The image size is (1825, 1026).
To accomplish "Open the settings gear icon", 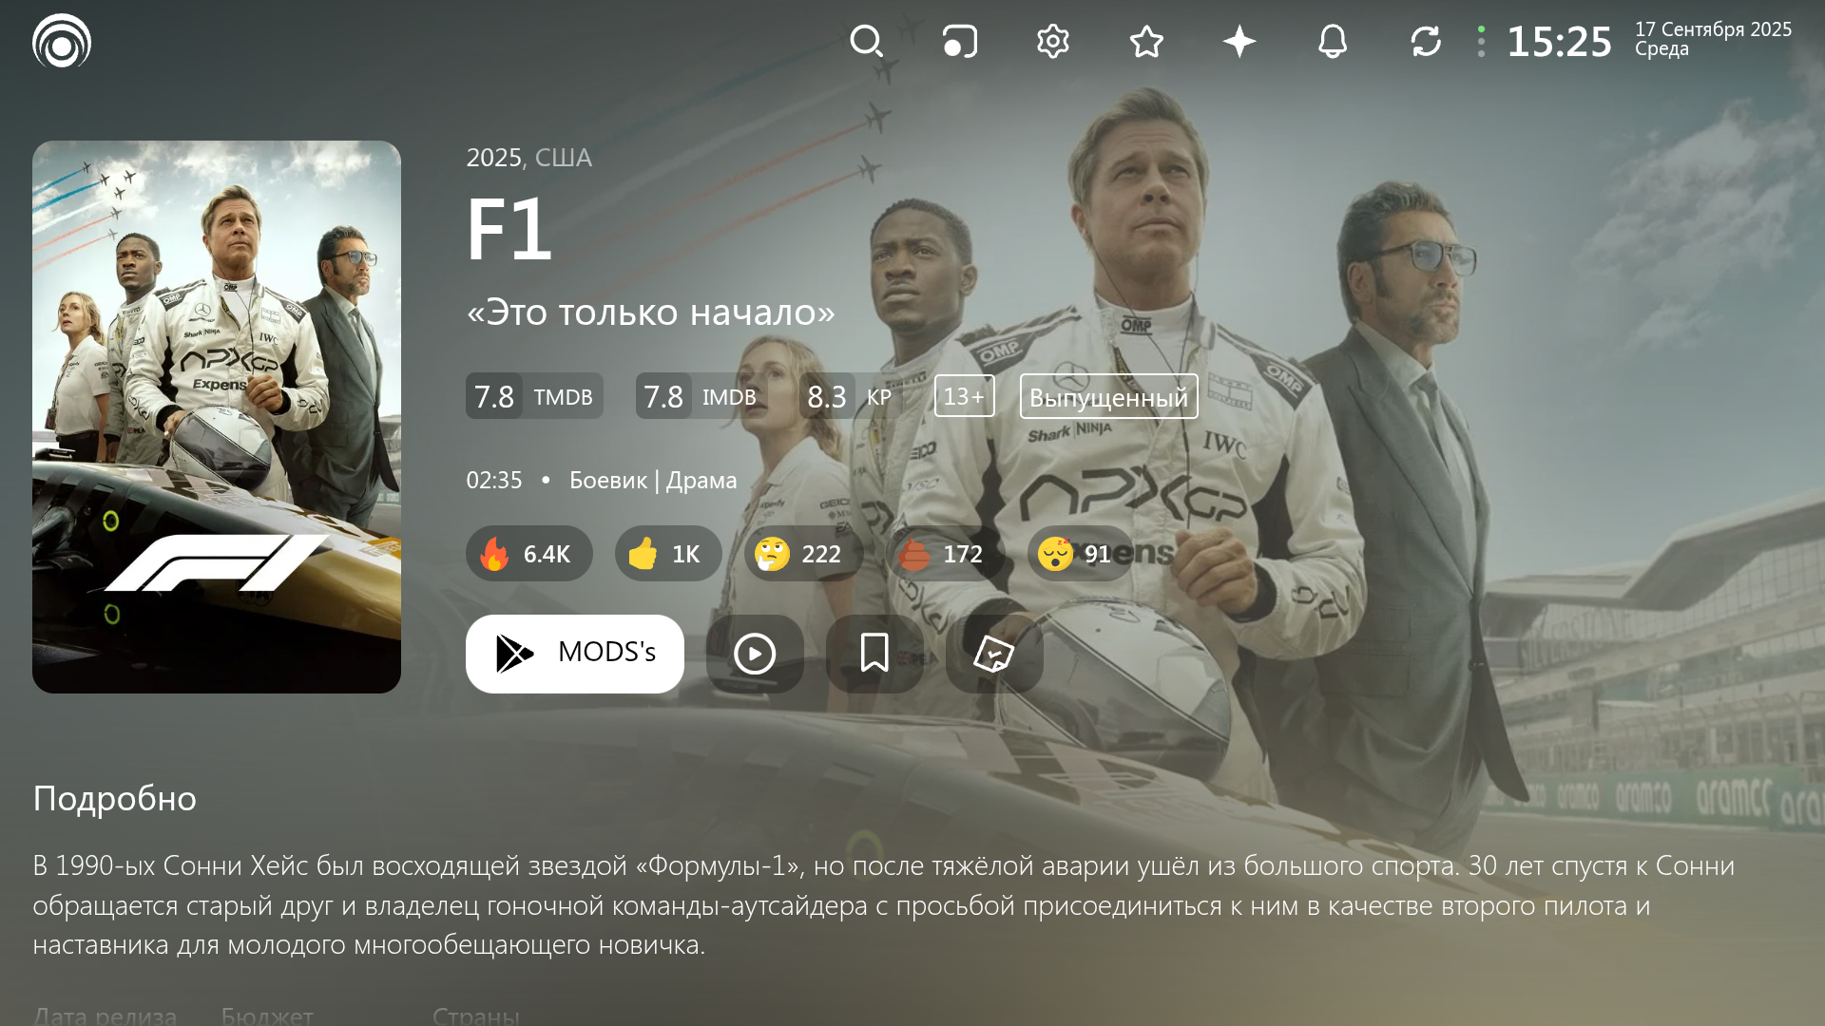I will click(1053, 42).
